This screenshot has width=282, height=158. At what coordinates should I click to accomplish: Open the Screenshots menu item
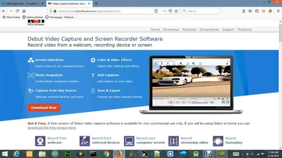click(209, 29)
